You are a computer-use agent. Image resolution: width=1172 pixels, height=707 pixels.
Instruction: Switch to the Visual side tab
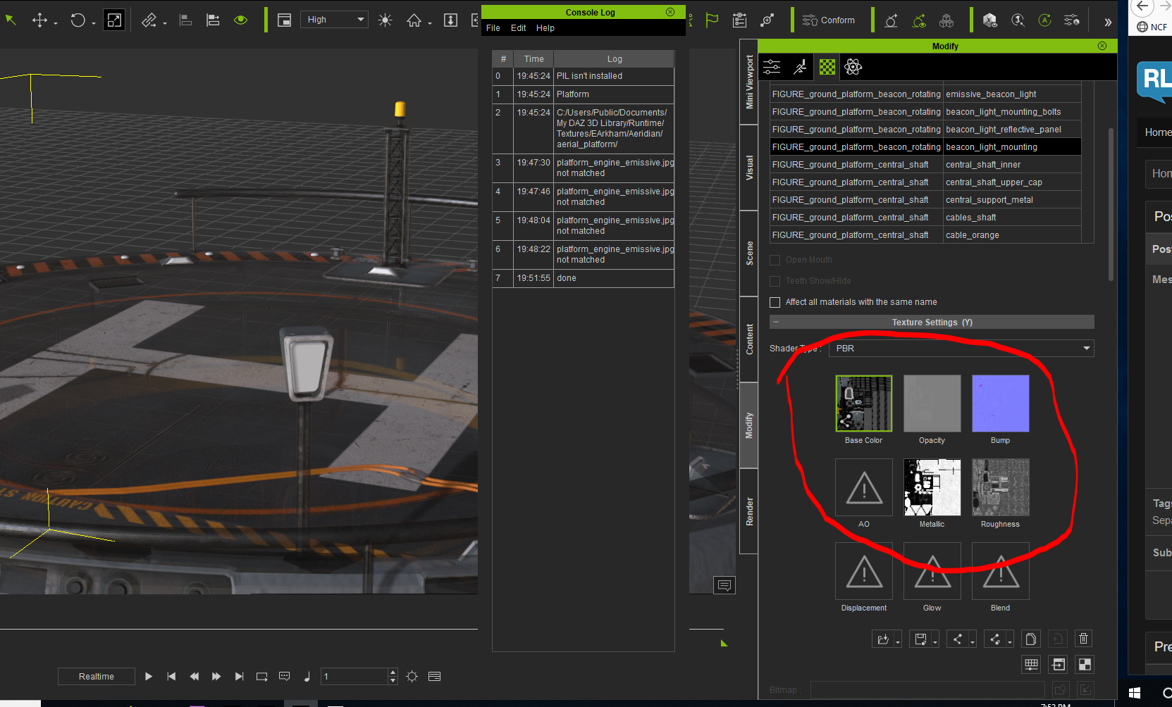point(749,168)
